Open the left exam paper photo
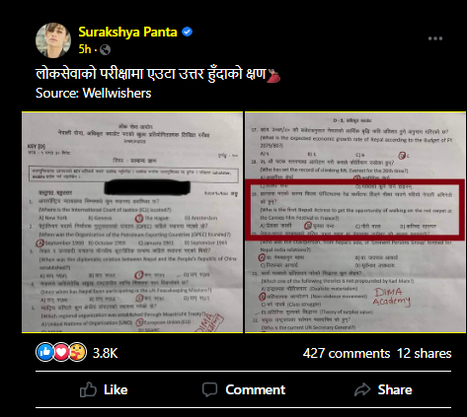The image size is (467, 417). pos(132,223)
